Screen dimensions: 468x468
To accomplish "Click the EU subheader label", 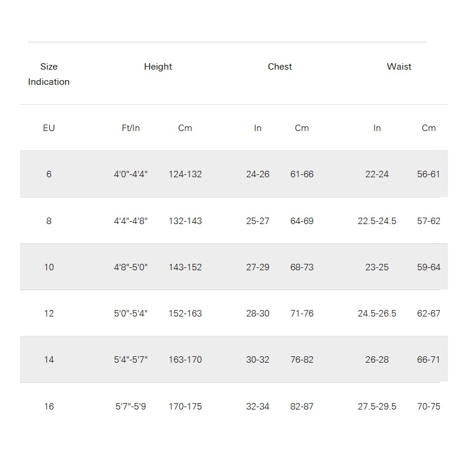I will (x=49, y=128).
